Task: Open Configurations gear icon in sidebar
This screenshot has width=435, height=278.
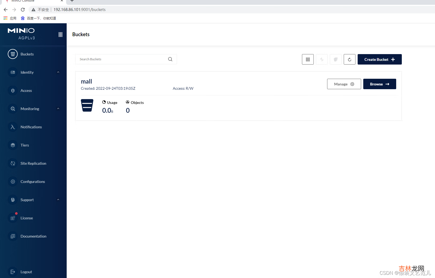Action: pyautogui.click(x=13, y=182)
